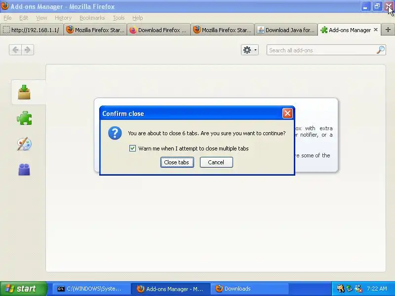Switch to the second Mozilla Firefox Start tab
The width and height of the screenshot is (395, 296).
click(223, 30)
